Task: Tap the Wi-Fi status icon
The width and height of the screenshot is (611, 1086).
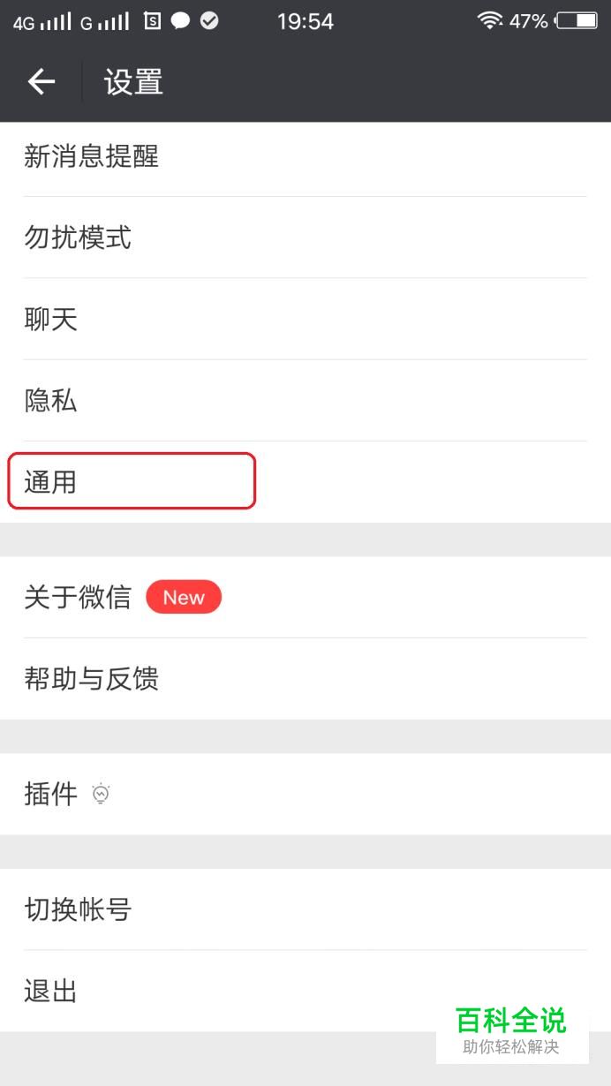Action: [489, 20]
